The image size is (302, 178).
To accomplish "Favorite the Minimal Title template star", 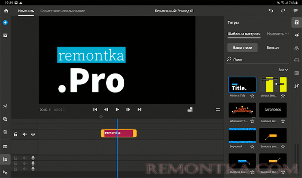I will coord(252,95).
